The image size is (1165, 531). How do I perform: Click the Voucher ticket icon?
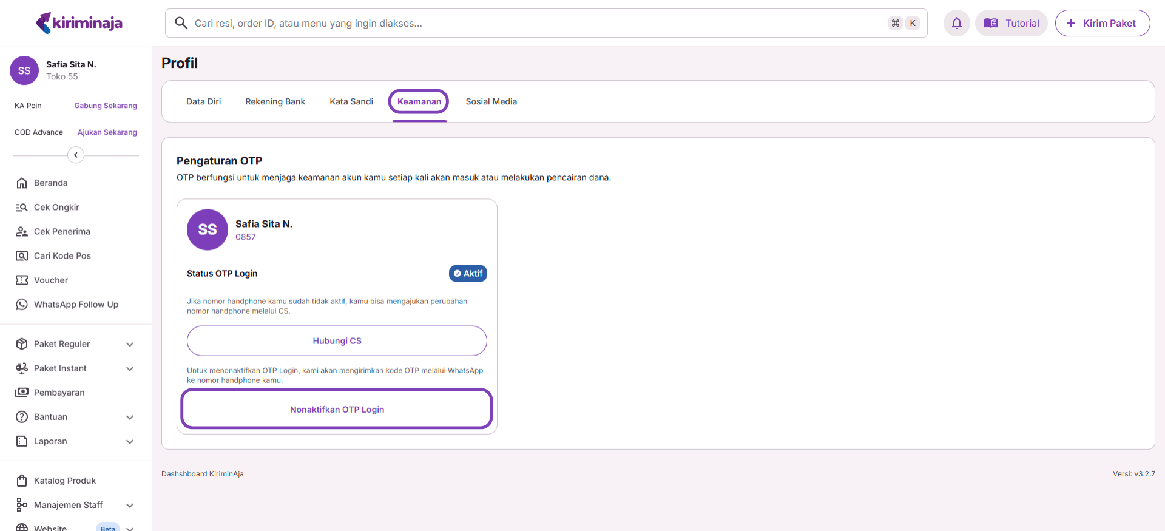tap(22, 280)
